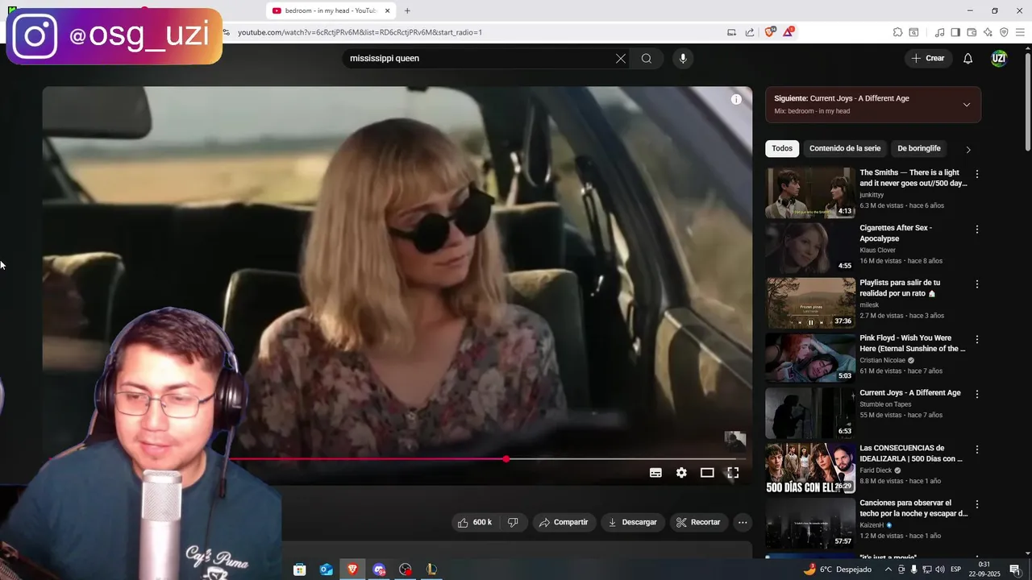Click the page vertical scrollbar
The height and width of the screenshot is (580, 1032).
click(1027, 100)
